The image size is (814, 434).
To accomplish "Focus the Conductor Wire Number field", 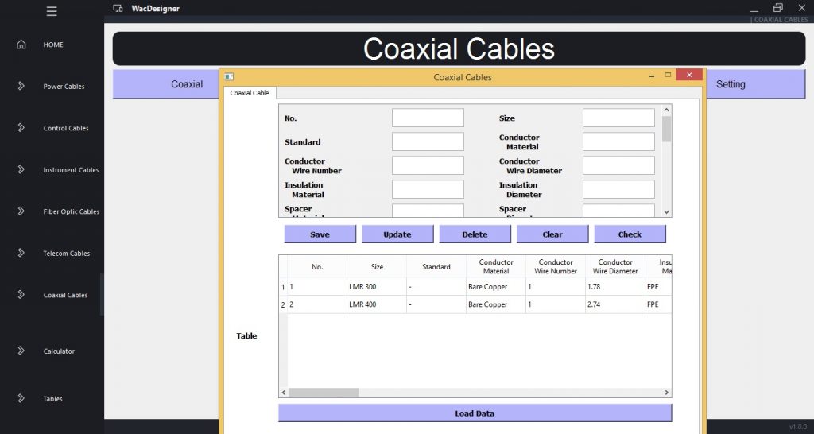I will coord(428,165).
